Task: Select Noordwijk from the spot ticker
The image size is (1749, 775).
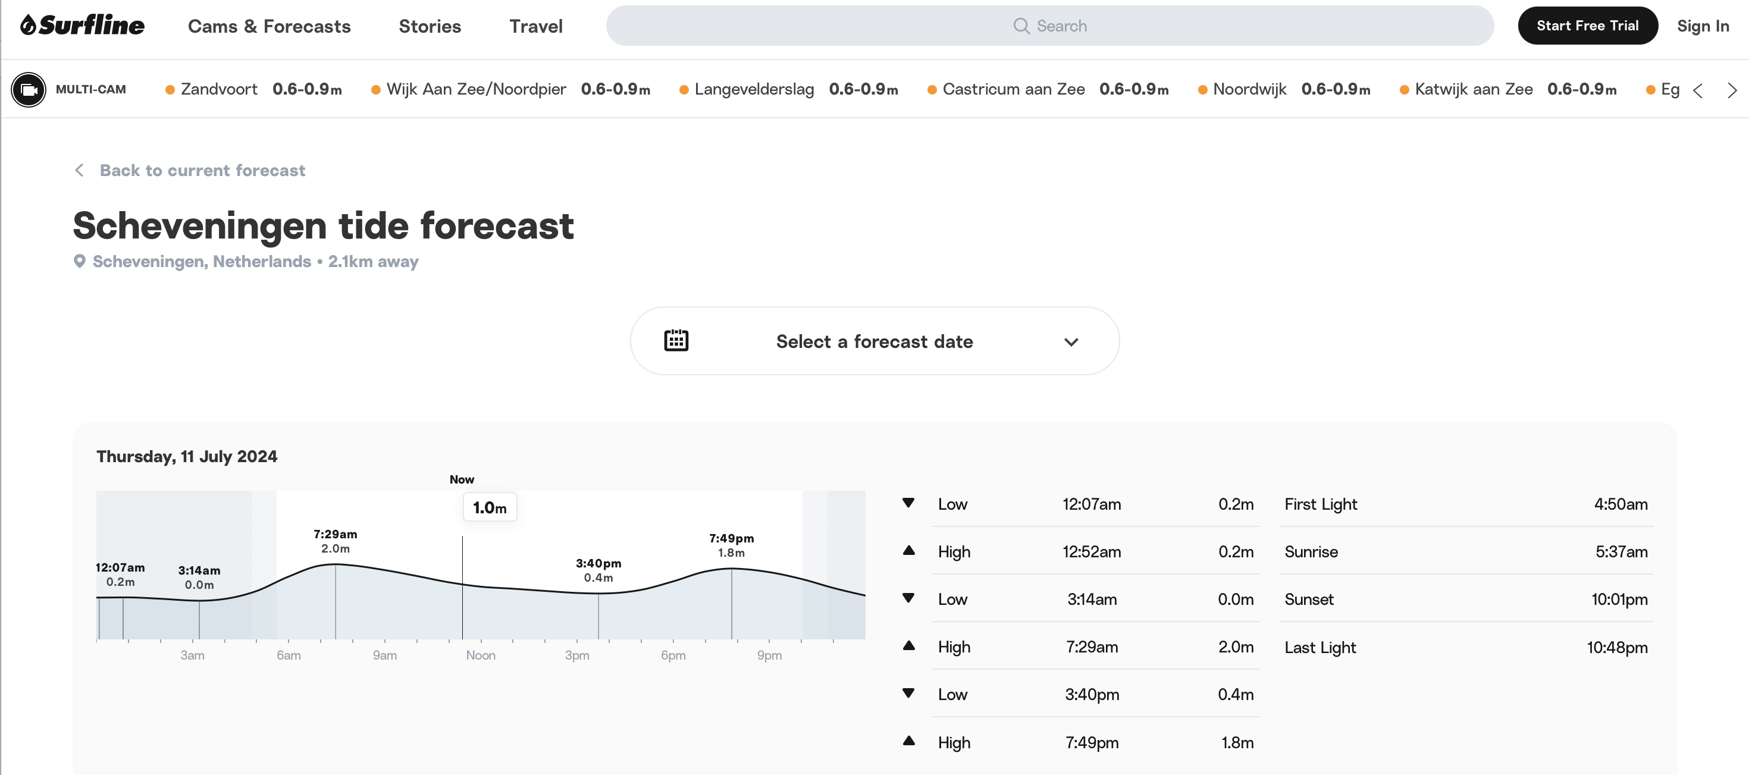Action: pos(1249,90)
